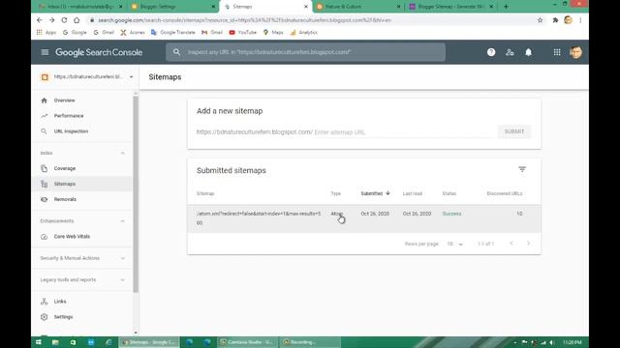Click the Enter sitemap URL field
The image size is (620, 348).
tap(403, 132)
